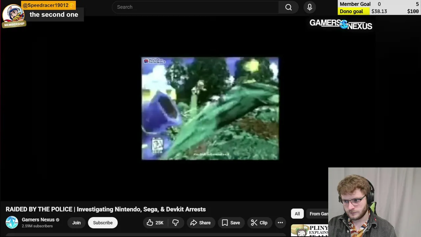Image resolution: width=421 pixels, height=237 pixels.
Task: Open the more actions ellipsis menu
Action: [x=280, y=223]
